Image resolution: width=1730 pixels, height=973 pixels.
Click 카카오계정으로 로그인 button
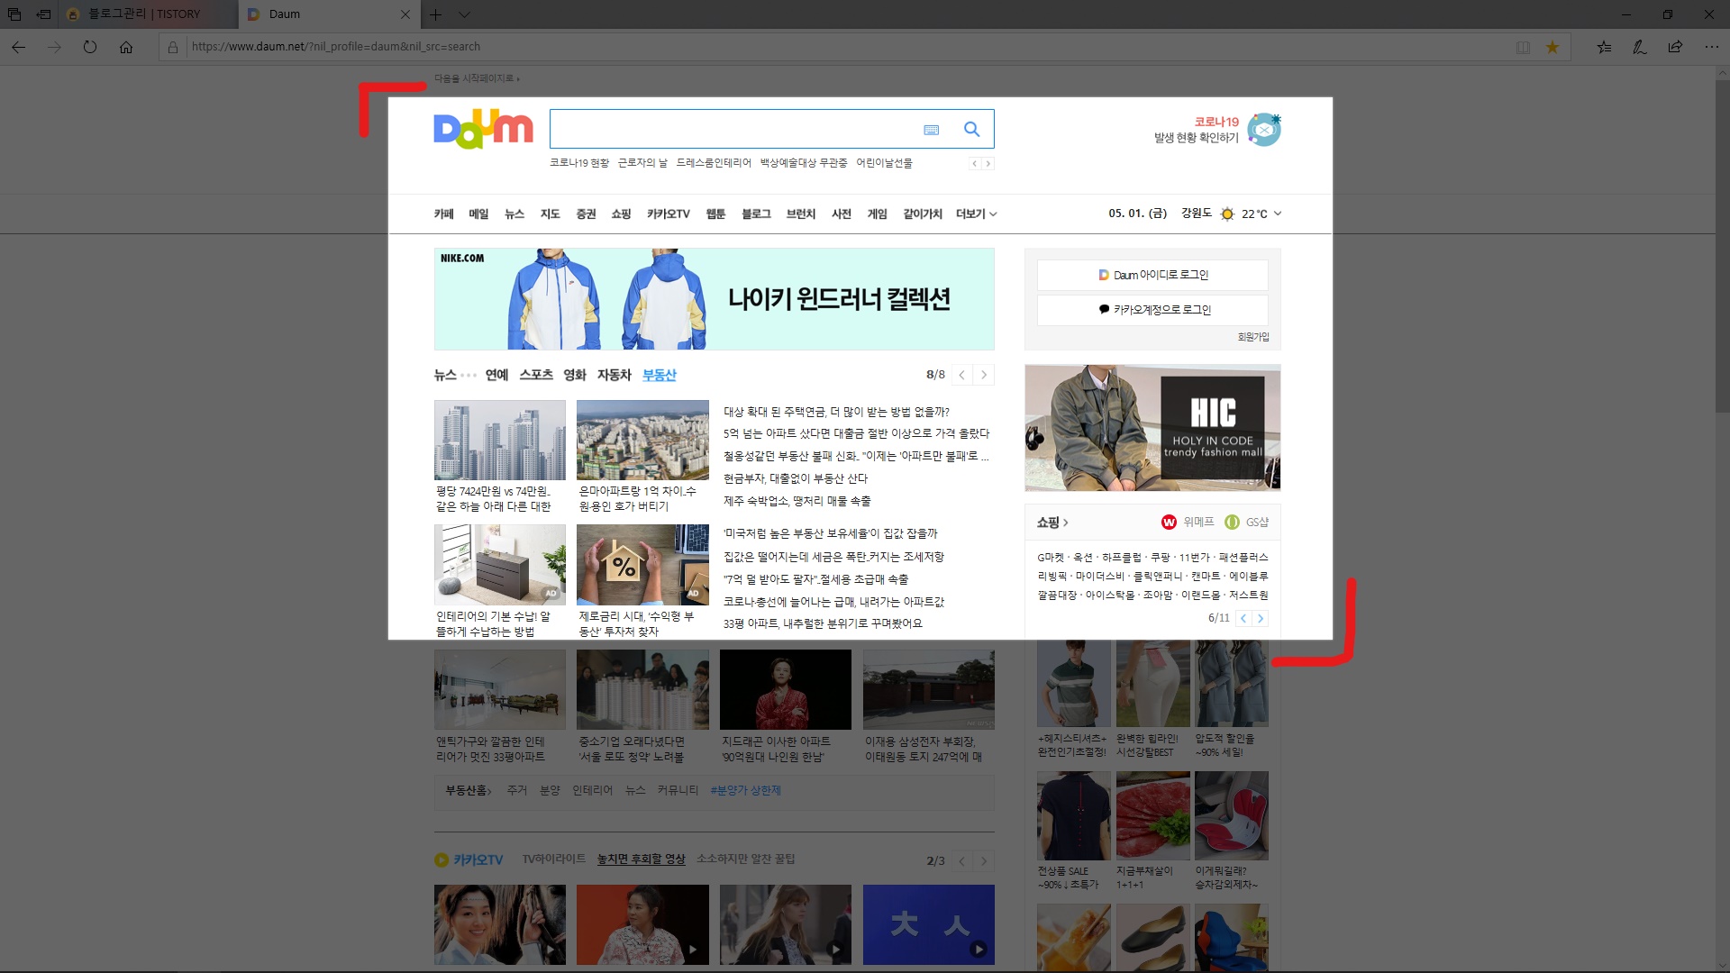[1152, 309]
